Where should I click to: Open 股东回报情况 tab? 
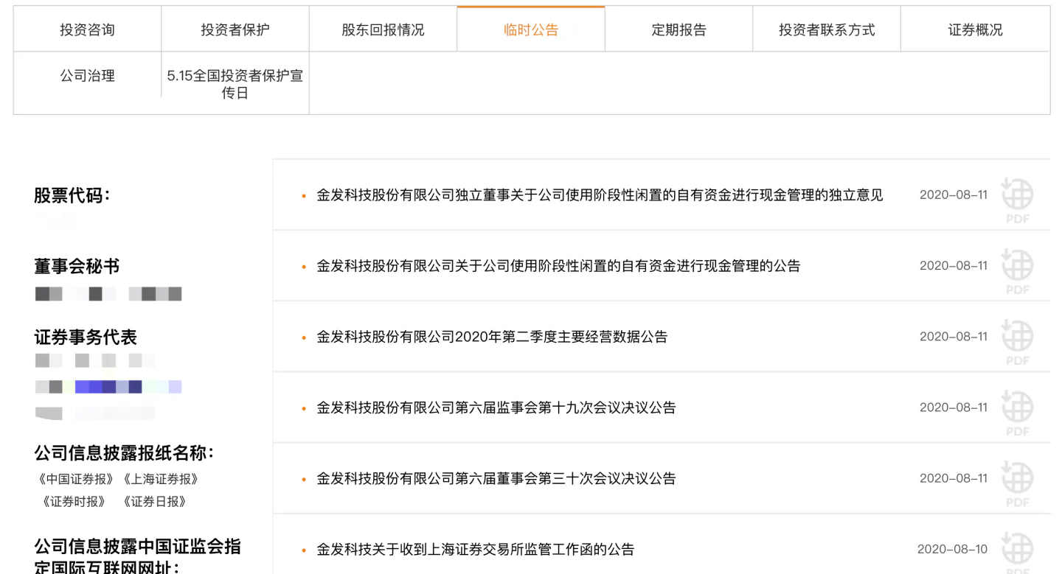coord(383,29)
